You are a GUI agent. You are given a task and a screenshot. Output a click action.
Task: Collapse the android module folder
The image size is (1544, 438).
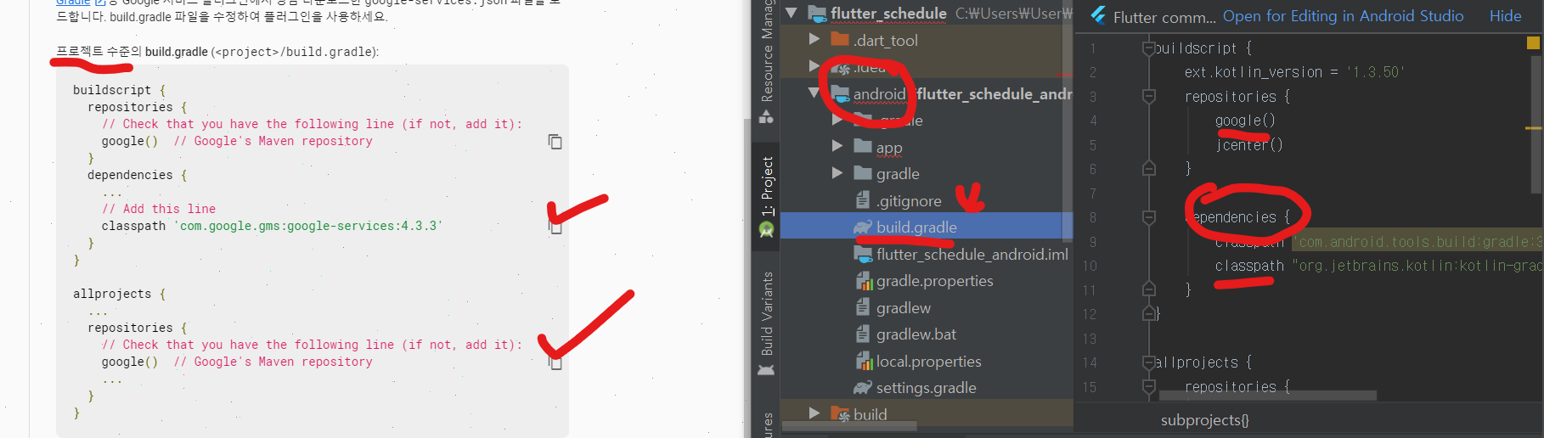tap(814, 93)
